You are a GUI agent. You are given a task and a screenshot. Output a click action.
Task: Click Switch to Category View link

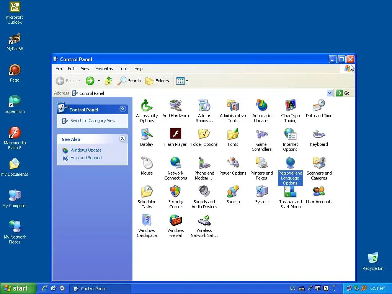pyautogui.click(x=93, y=121)
